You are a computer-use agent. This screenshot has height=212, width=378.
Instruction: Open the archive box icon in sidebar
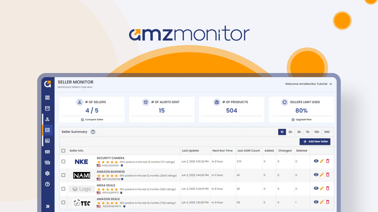tap(48, 108)
